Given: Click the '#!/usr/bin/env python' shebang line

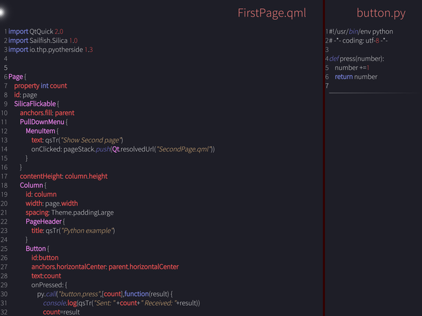Looking at the screenshot, I should tap(361, 32).
